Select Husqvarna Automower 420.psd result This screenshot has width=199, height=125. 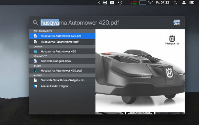click(x=62, y=71)
